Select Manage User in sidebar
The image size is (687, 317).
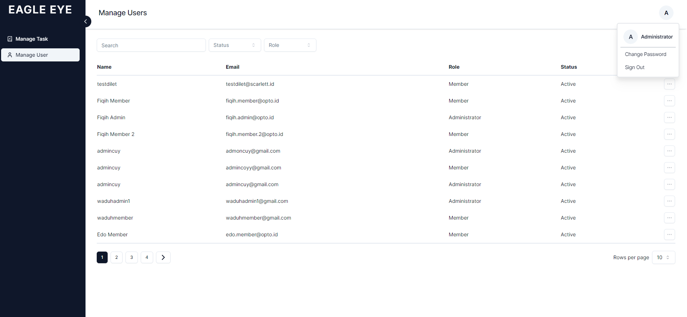(40, 55)
